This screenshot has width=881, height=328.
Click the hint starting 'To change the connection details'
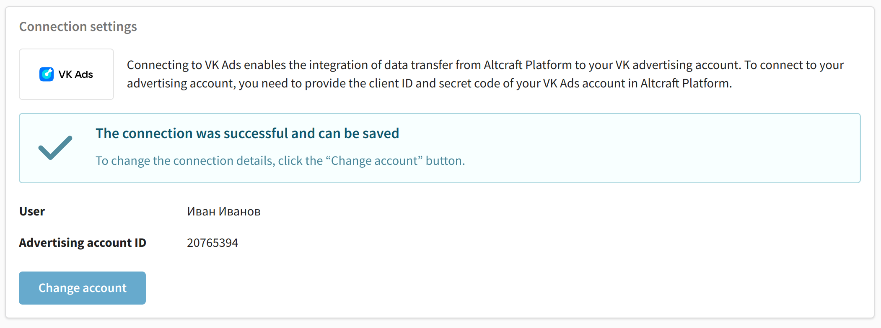(x=280, y=161)
